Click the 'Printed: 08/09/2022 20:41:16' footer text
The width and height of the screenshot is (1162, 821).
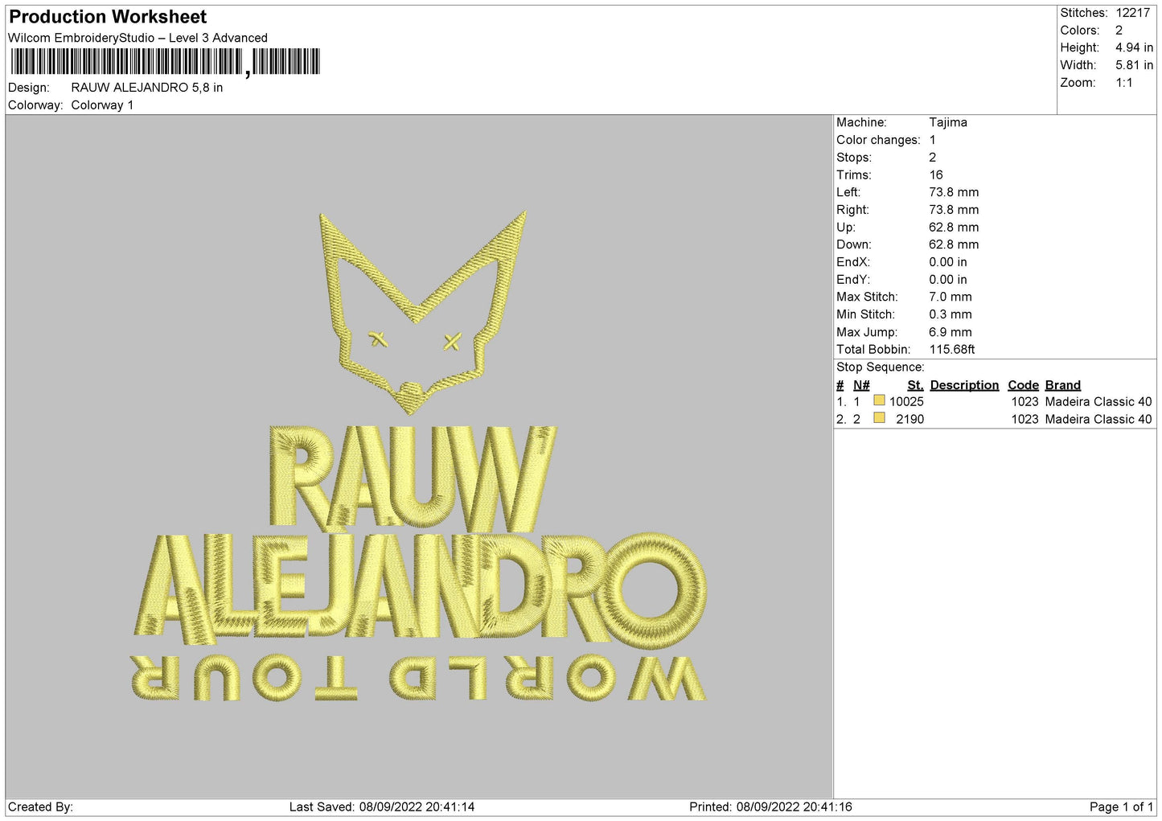coord(770,807)
